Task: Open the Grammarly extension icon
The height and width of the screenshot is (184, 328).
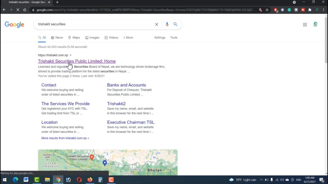Action: coord(289,10)
